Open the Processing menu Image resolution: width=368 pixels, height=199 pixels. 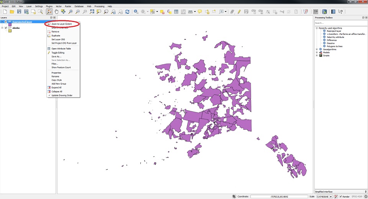point(99,7)
